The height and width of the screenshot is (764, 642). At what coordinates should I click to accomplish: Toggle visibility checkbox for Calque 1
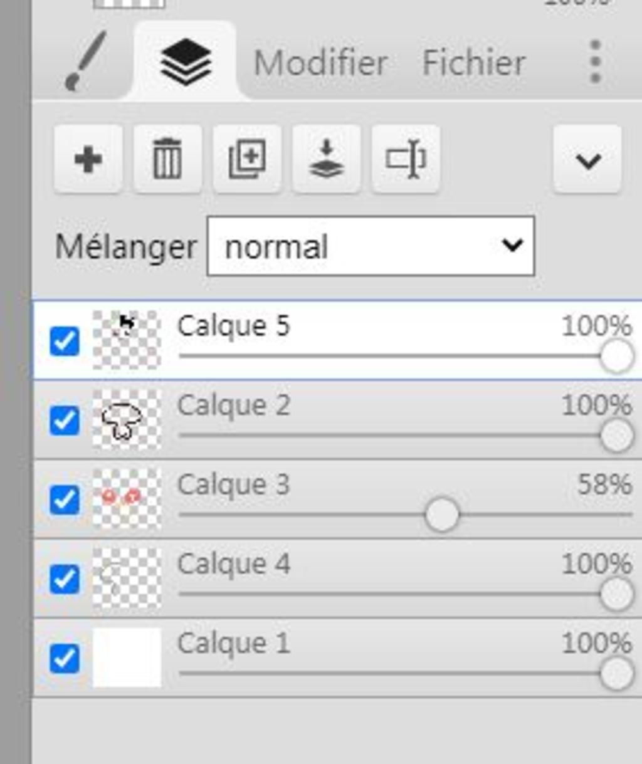(65, 659)
